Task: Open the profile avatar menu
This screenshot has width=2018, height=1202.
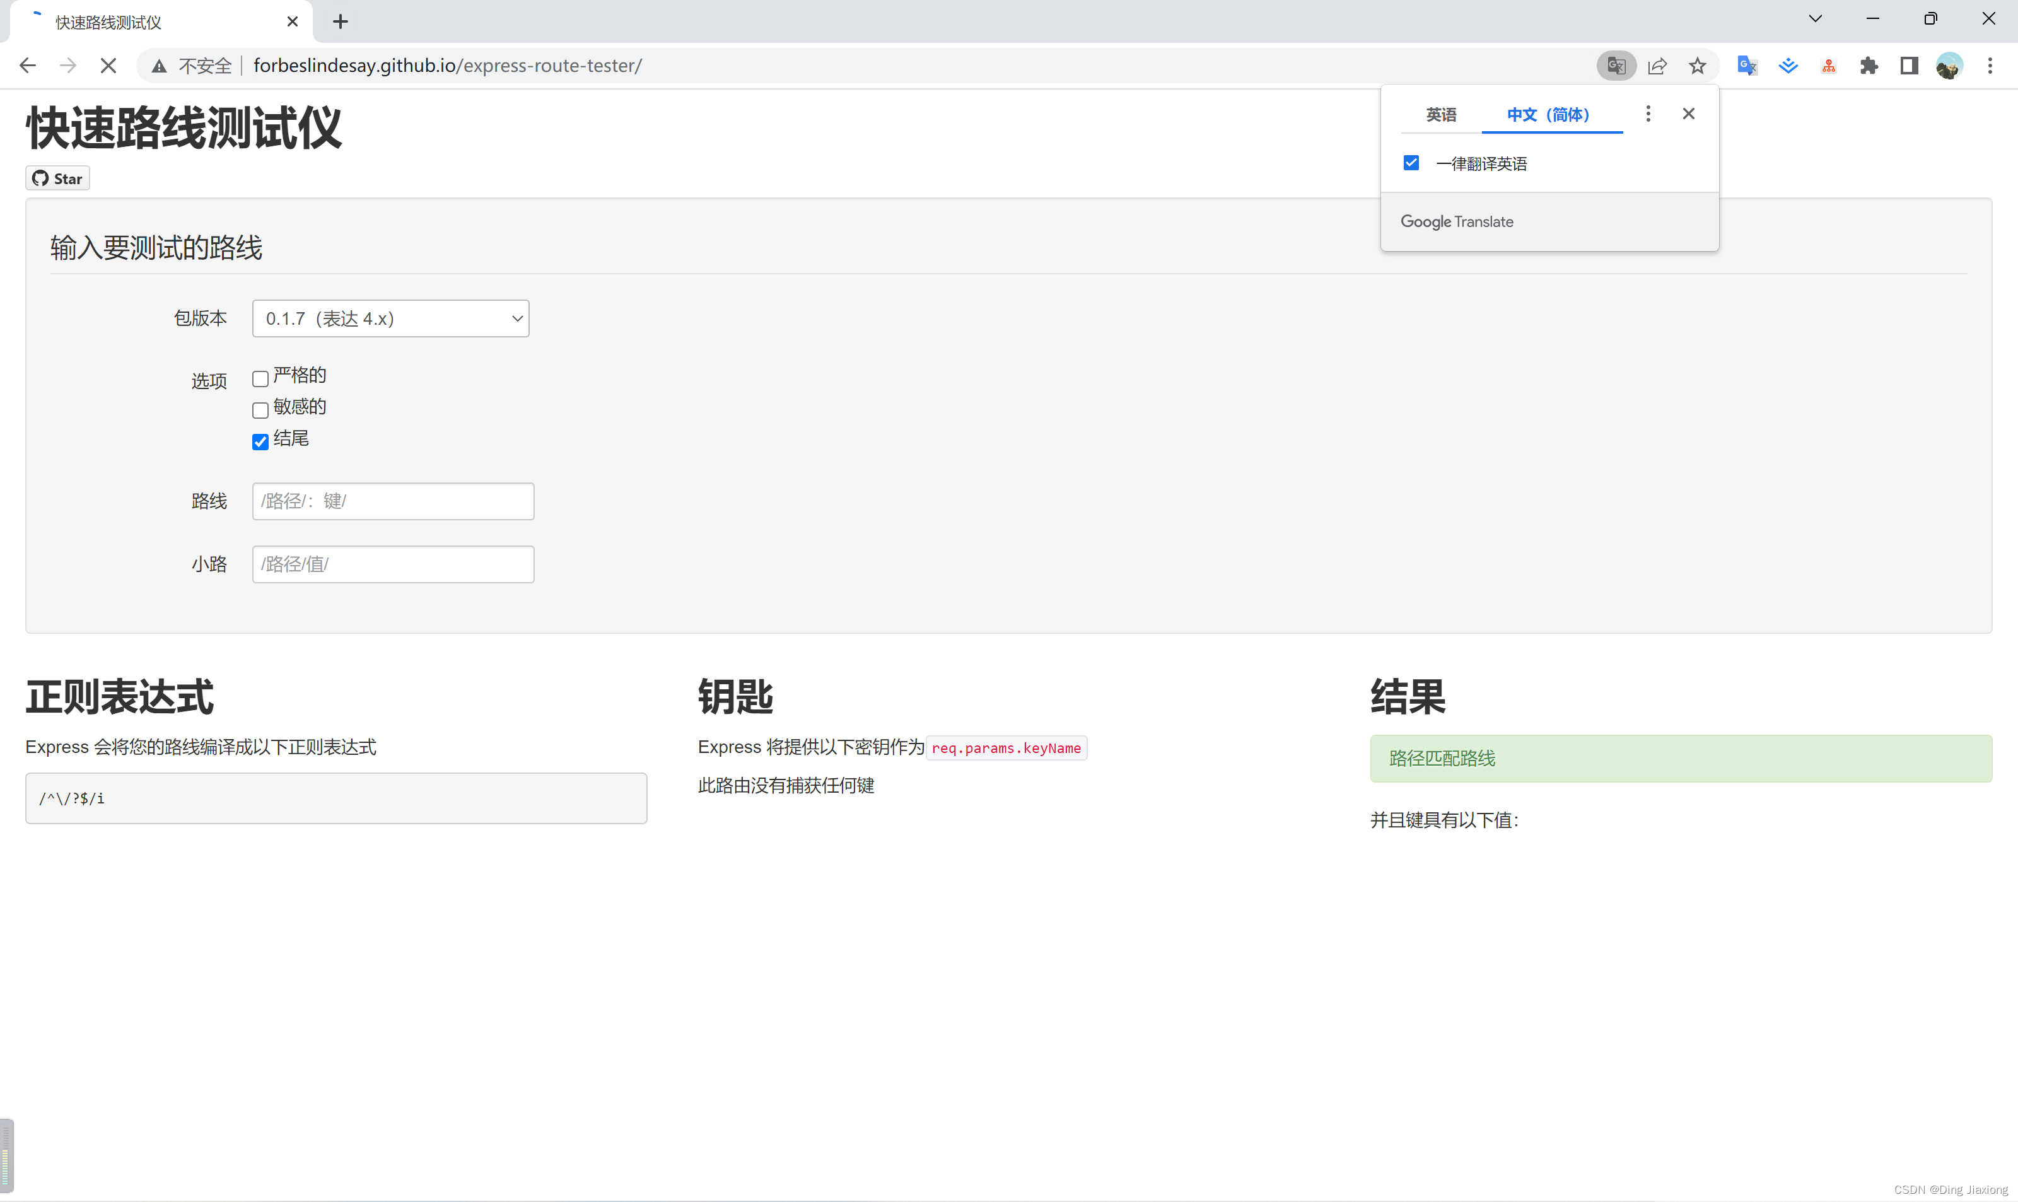Action: tap(1949, 66)
